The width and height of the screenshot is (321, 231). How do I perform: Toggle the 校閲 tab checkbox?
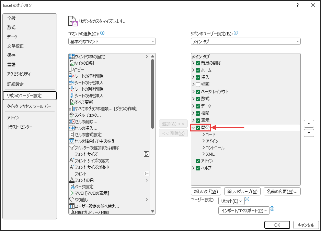click(x=198, y=113)
